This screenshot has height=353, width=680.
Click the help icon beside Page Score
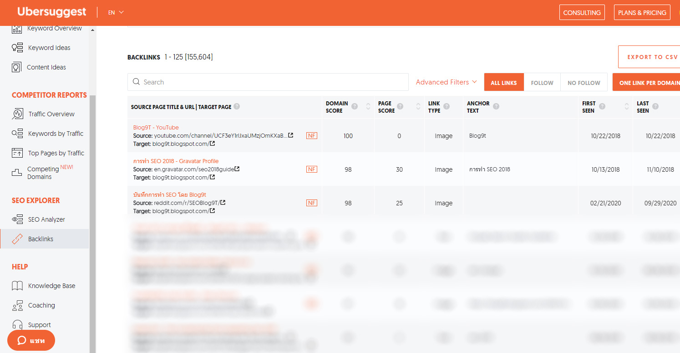(400, 107)
